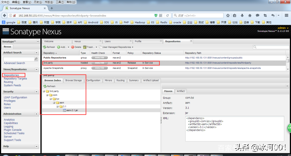291x156 pixels.
Task: Reload the page with browser refresh icon
Action: point(167,16)
